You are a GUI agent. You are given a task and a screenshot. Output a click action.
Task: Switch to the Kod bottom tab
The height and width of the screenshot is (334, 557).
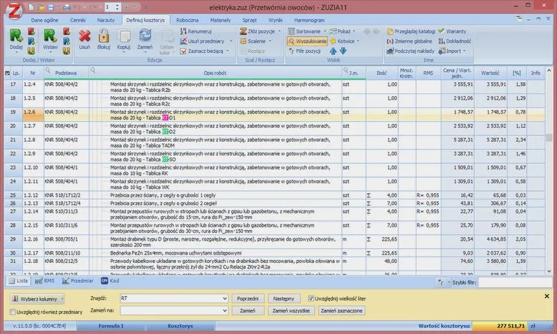point(110,281)
